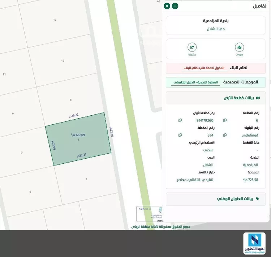Click the 32.27m edge measurement label
Image resolution: width=271 pixels, height=257 pixels.
click(82, 155)
